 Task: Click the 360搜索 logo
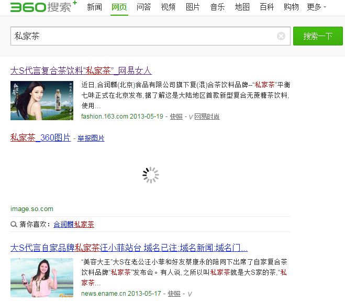(x=43, y=7)
